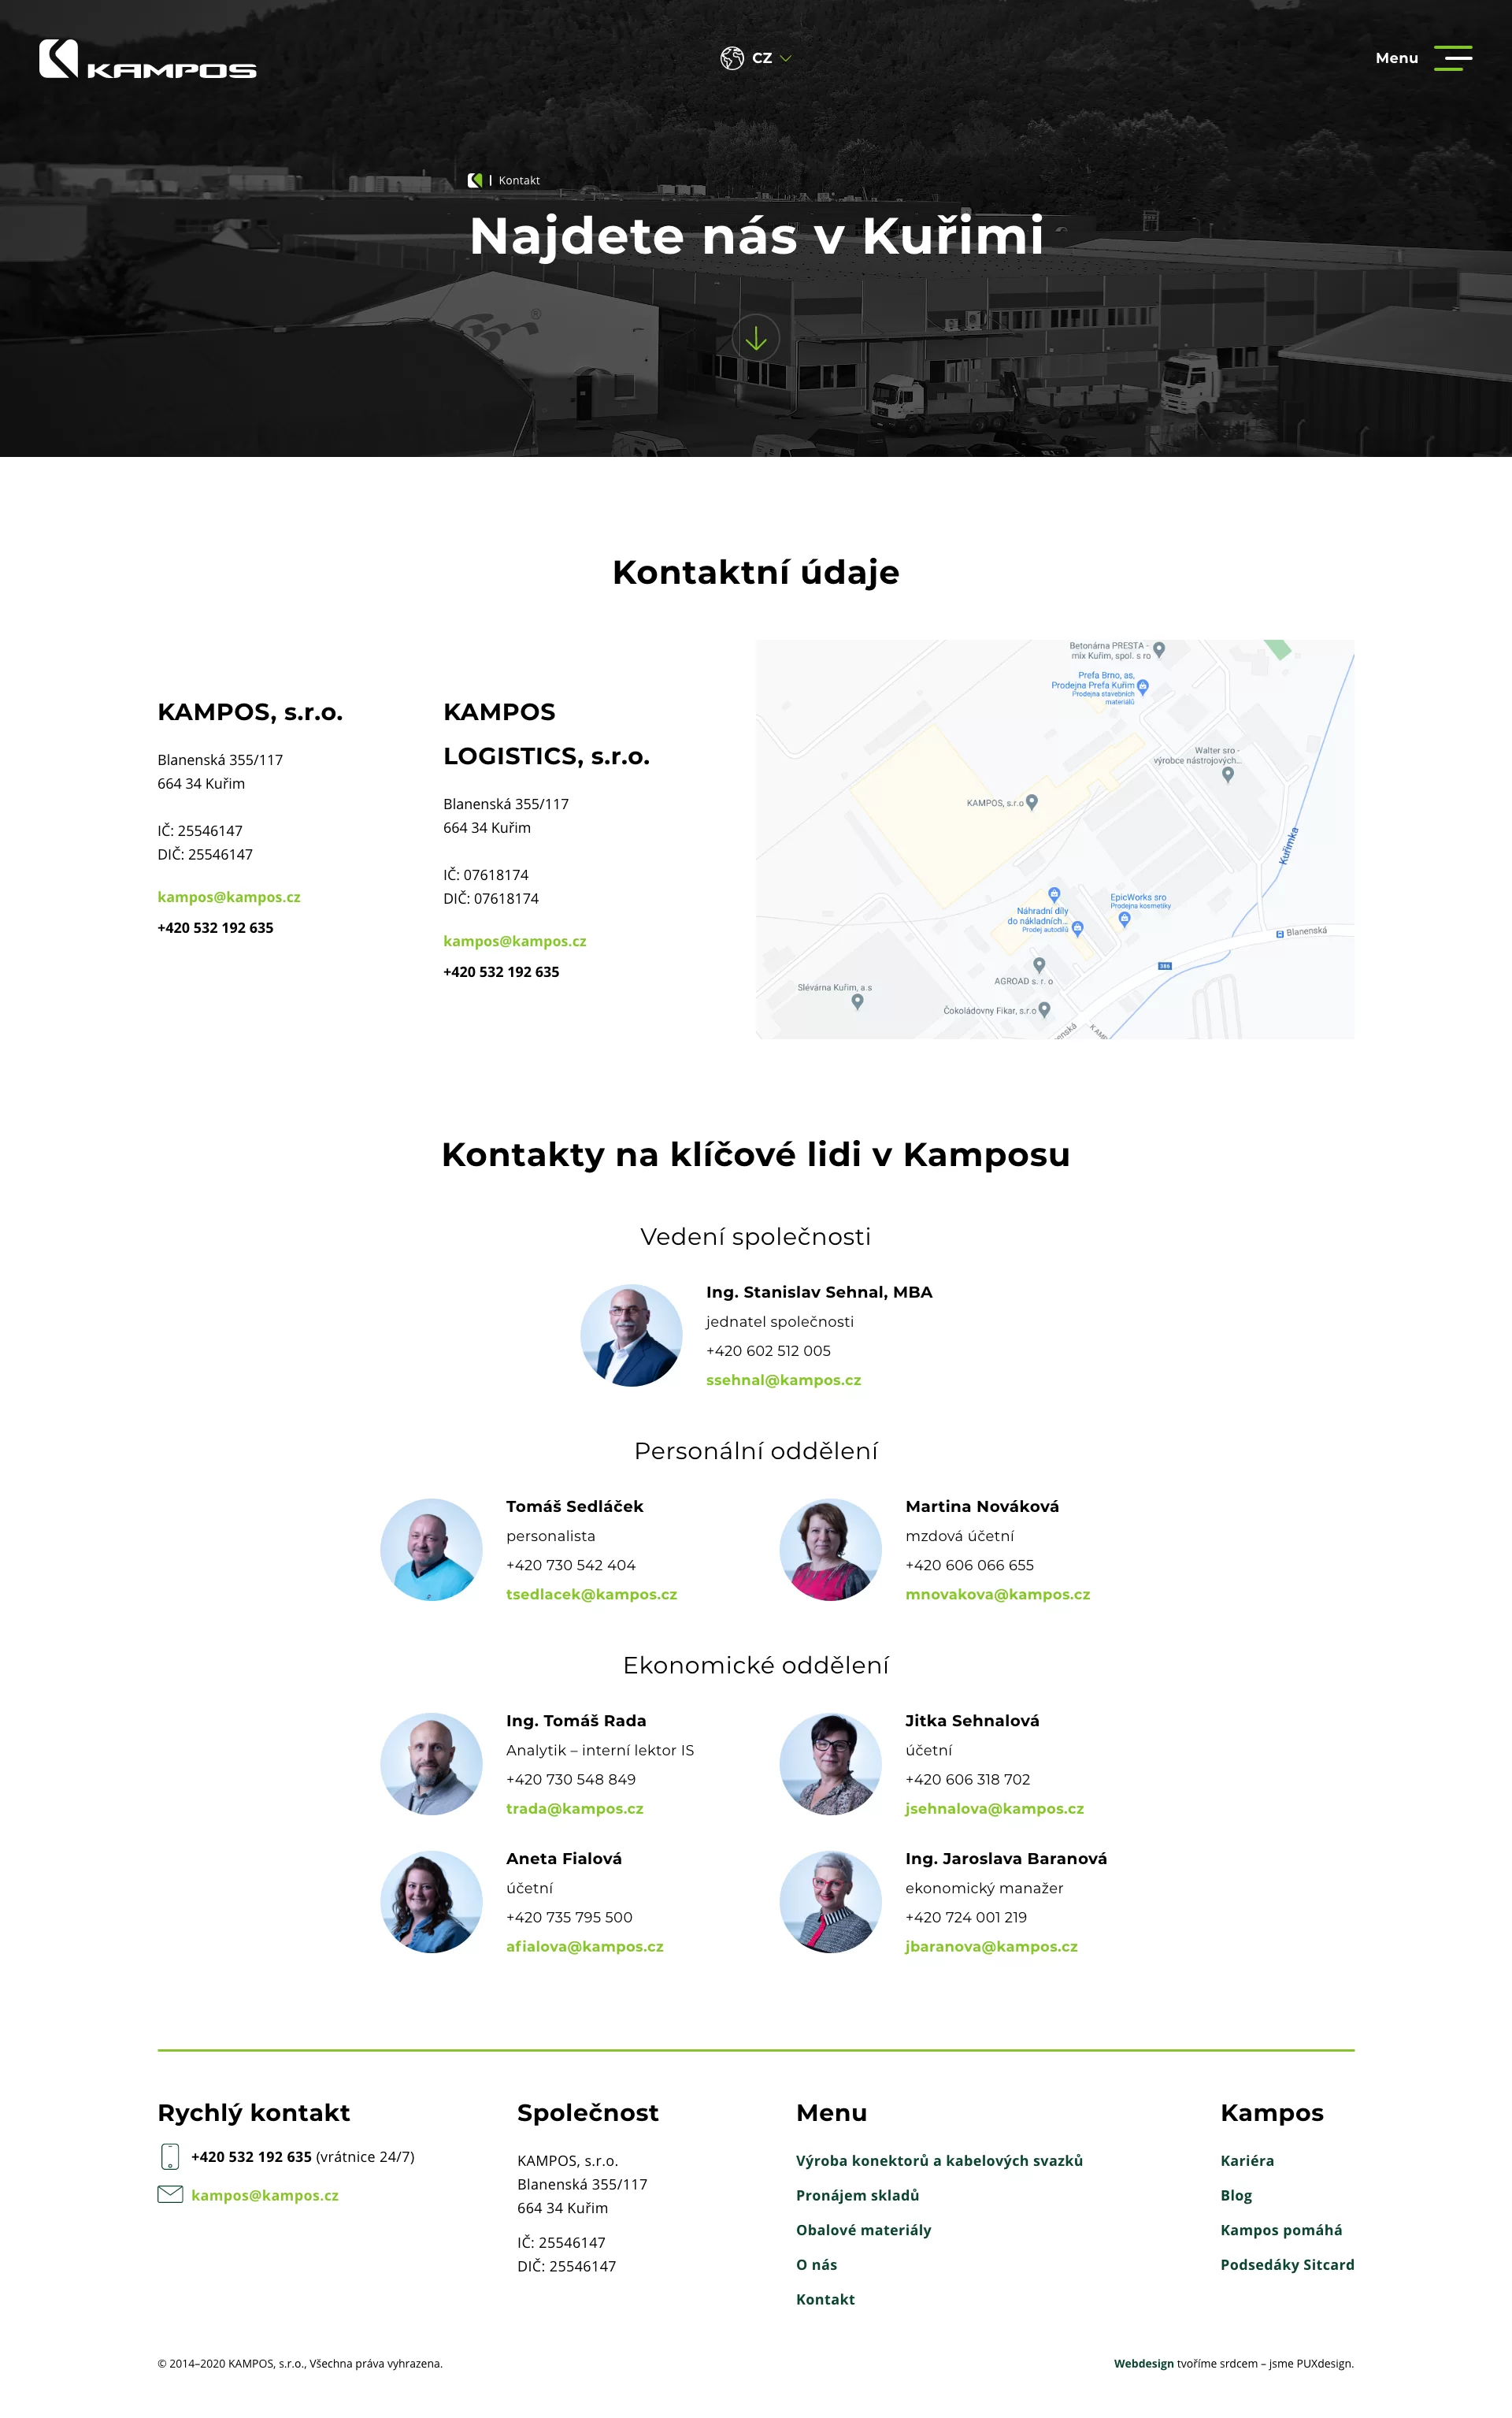The width and height of the screenshot is (1512, 2418).
Task: Click Aneta Fialová's portrait photo
Action: [x=432, y=1902]
